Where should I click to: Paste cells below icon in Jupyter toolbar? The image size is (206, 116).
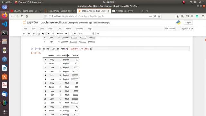pos(43,34)
